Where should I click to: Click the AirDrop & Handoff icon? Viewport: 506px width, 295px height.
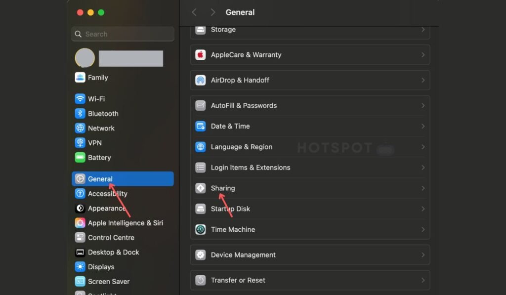click(200, 80)
